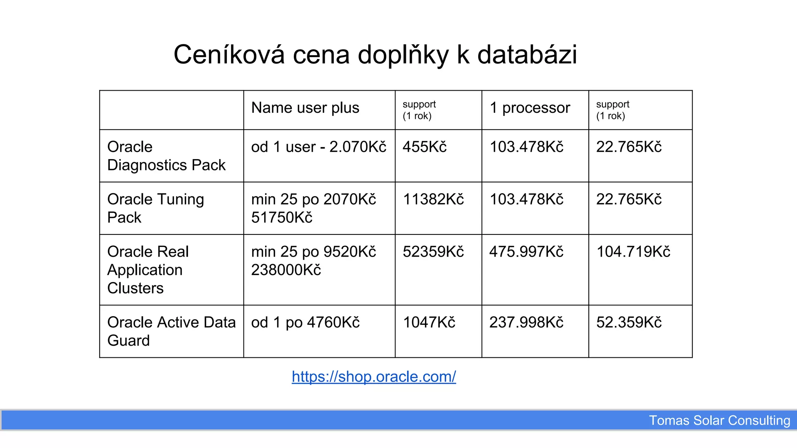Click the slide title 'Ceníková cena doplňky k databázi'
Image resolution: width=797 pixels, height=448 pixels.
pyautogui.click(x=375, y=54)
